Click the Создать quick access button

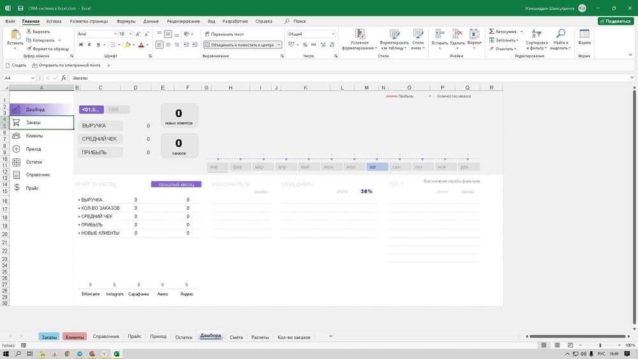pos(17,65)
